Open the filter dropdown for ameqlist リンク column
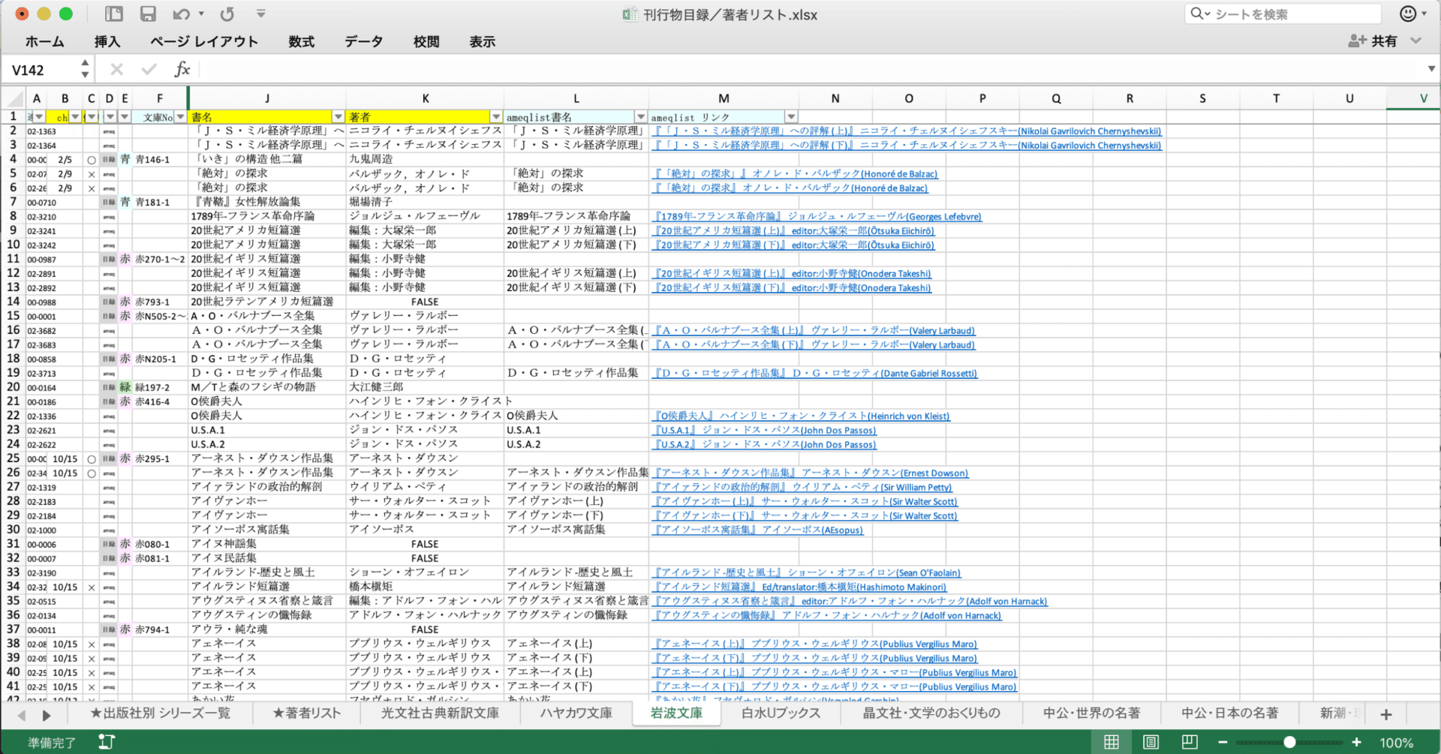Screen dimensions: 1441x754 pos(791,117)
